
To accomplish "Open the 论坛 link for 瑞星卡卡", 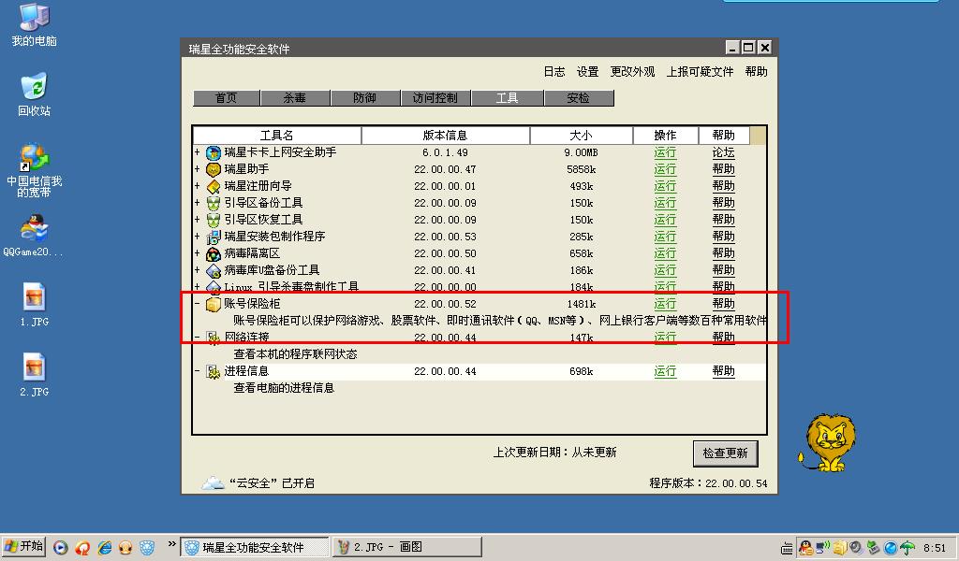I will (724, 152).
